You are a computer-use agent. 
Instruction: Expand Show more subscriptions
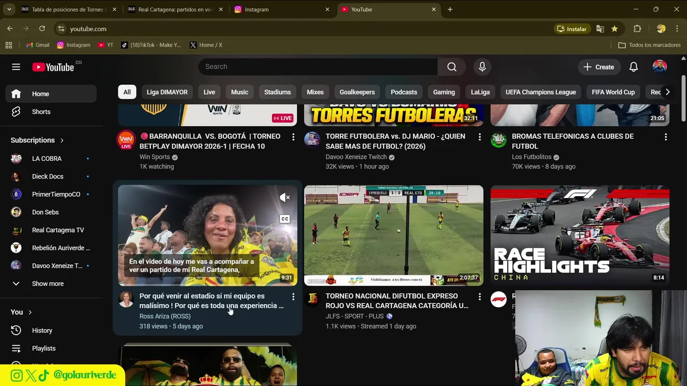51,284
